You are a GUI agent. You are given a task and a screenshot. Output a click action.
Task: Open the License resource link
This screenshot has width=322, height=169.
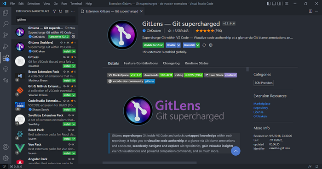[x=259, y=112]
